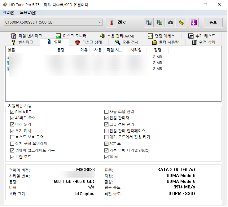Toggle the 미리 읽기 checkbox
Screen dimensions: 228x207
click(12, 124)
